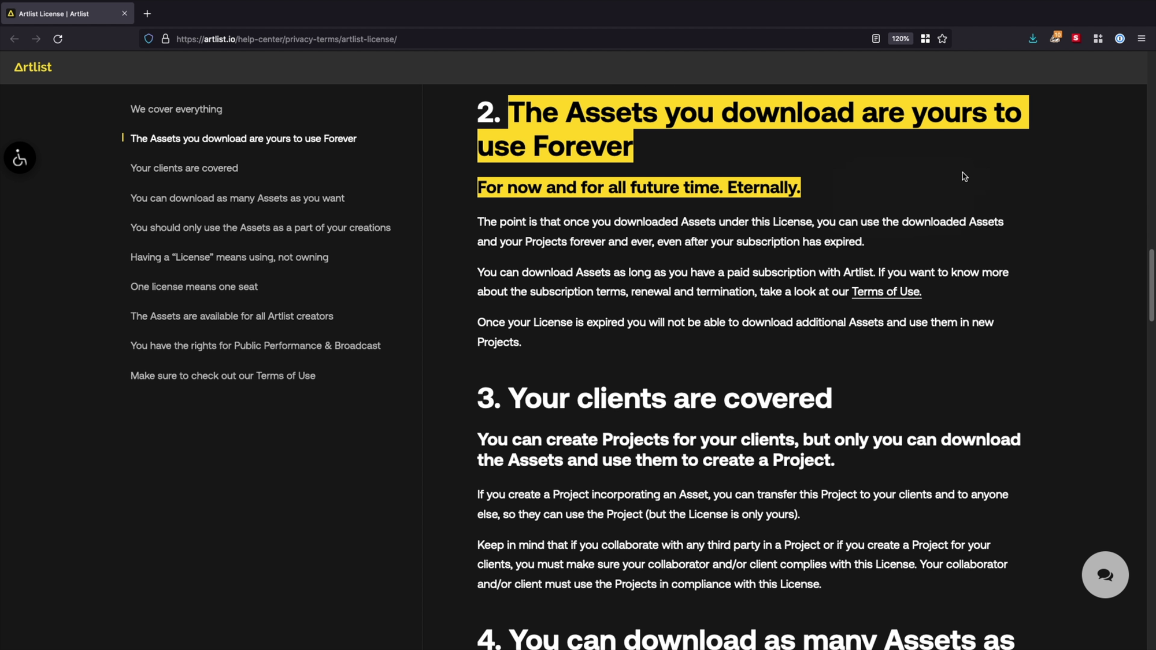The height and width of the screenshot is (650, 1156).
Task: Click paragraph starting 'The point is that once'
Action: coord(740,232)
